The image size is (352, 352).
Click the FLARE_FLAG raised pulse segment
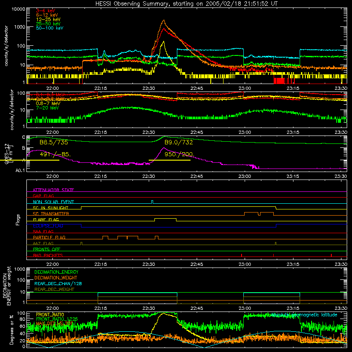(x=165, y=219)
